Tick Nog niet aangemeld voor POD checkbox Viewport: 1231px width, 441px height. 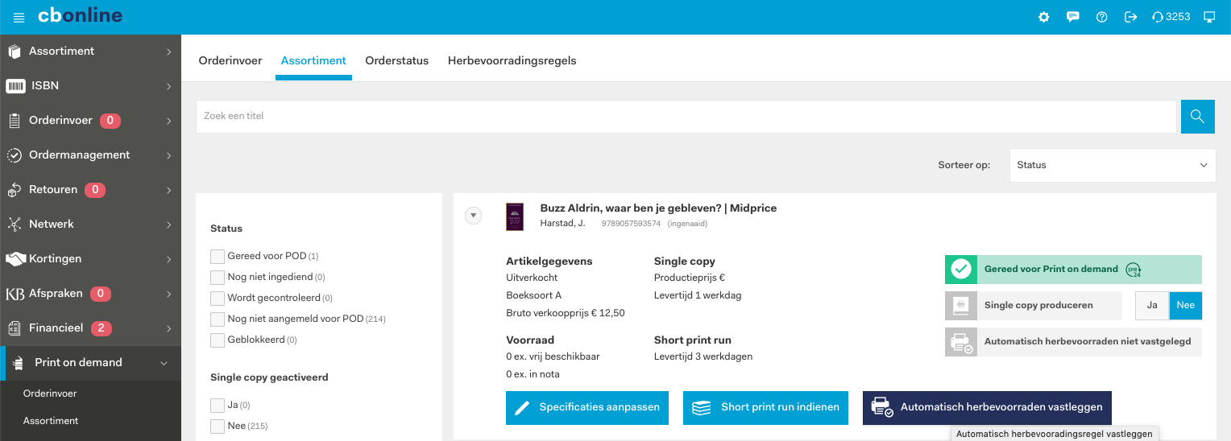(218, 319)
